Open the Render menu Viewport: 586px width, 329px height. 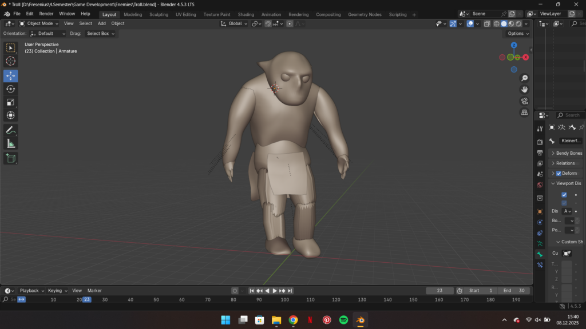click(46, 14)
